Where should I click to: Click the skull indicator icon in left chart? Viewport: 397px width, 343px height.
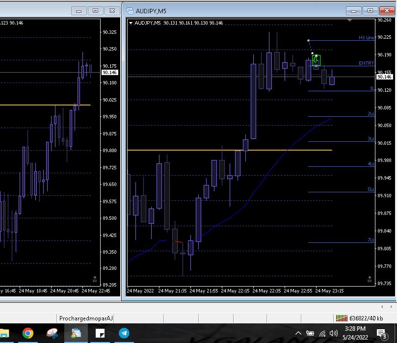coord(95,280)
